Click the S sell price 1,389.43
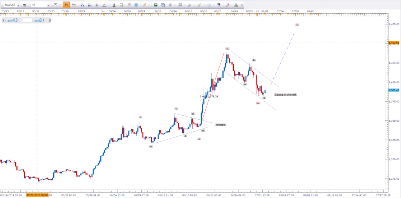 click(x=11, y=20)
